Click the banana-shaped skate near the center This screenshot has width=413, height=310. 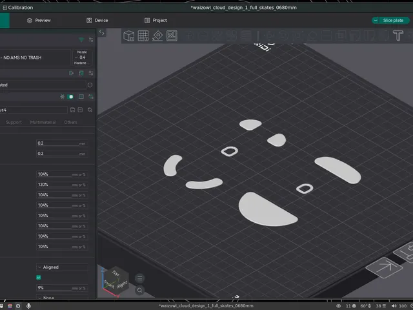pyautogui.click(x=204, y=183)
